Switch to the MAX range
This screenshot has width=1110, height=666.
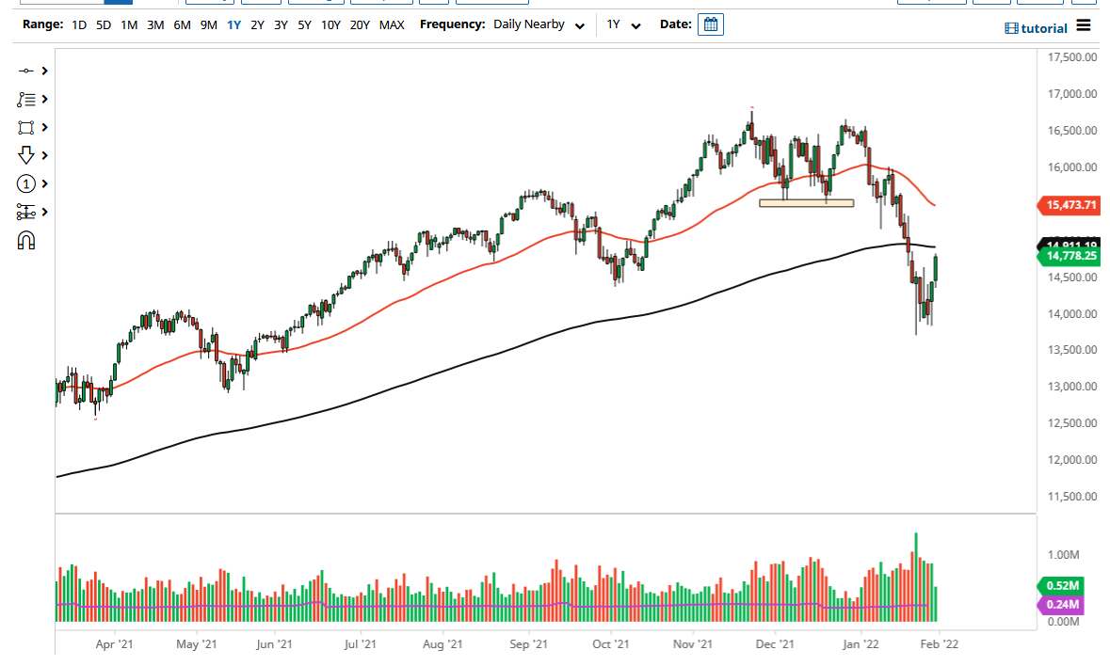click(393, 24)
